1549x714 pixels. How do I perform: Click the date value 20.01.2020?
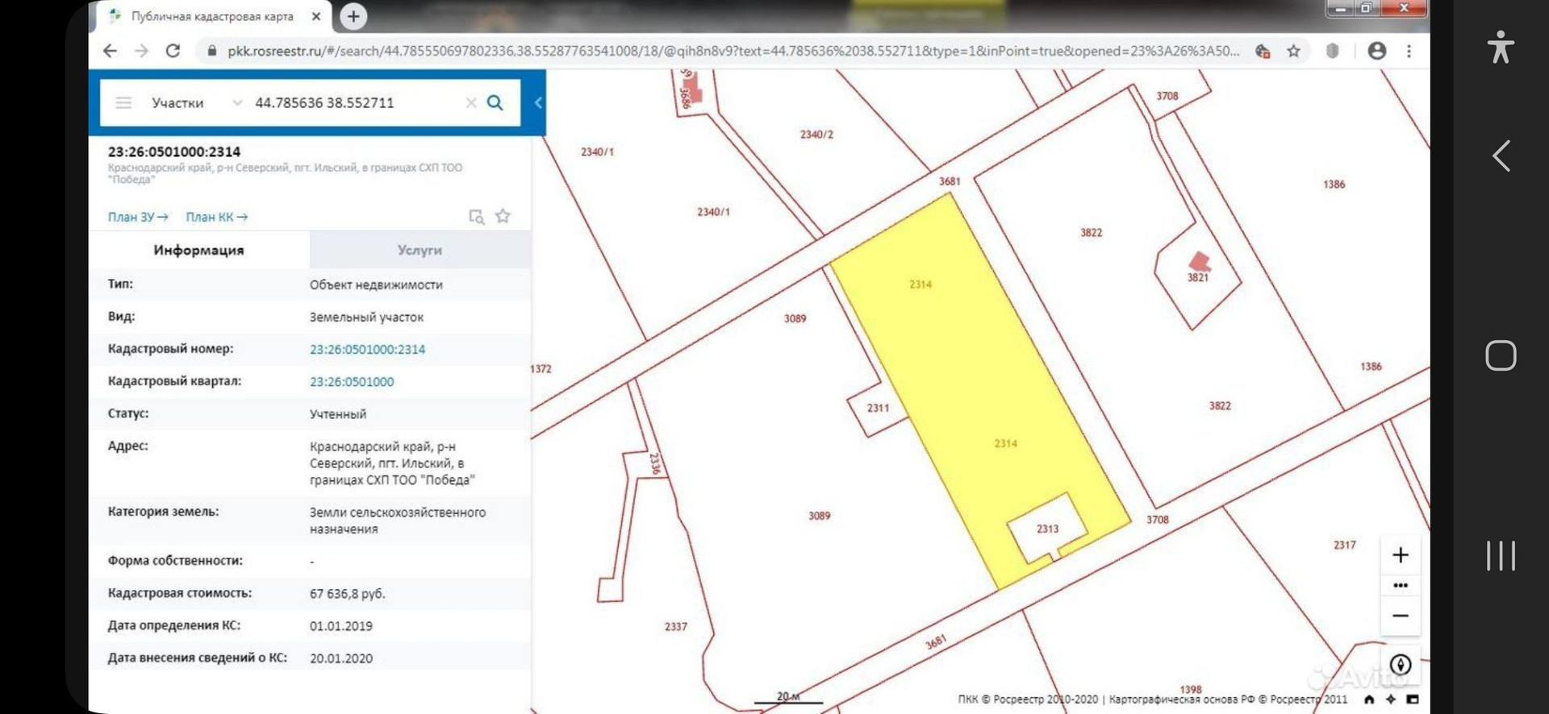click(x=341, y=658)
